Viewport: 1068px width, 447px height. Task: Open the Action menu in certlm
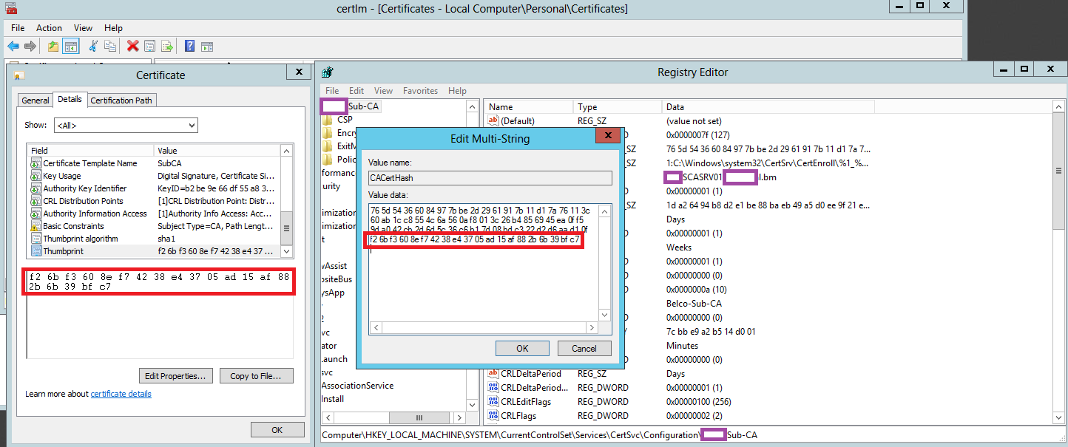[x=50, y=28]
